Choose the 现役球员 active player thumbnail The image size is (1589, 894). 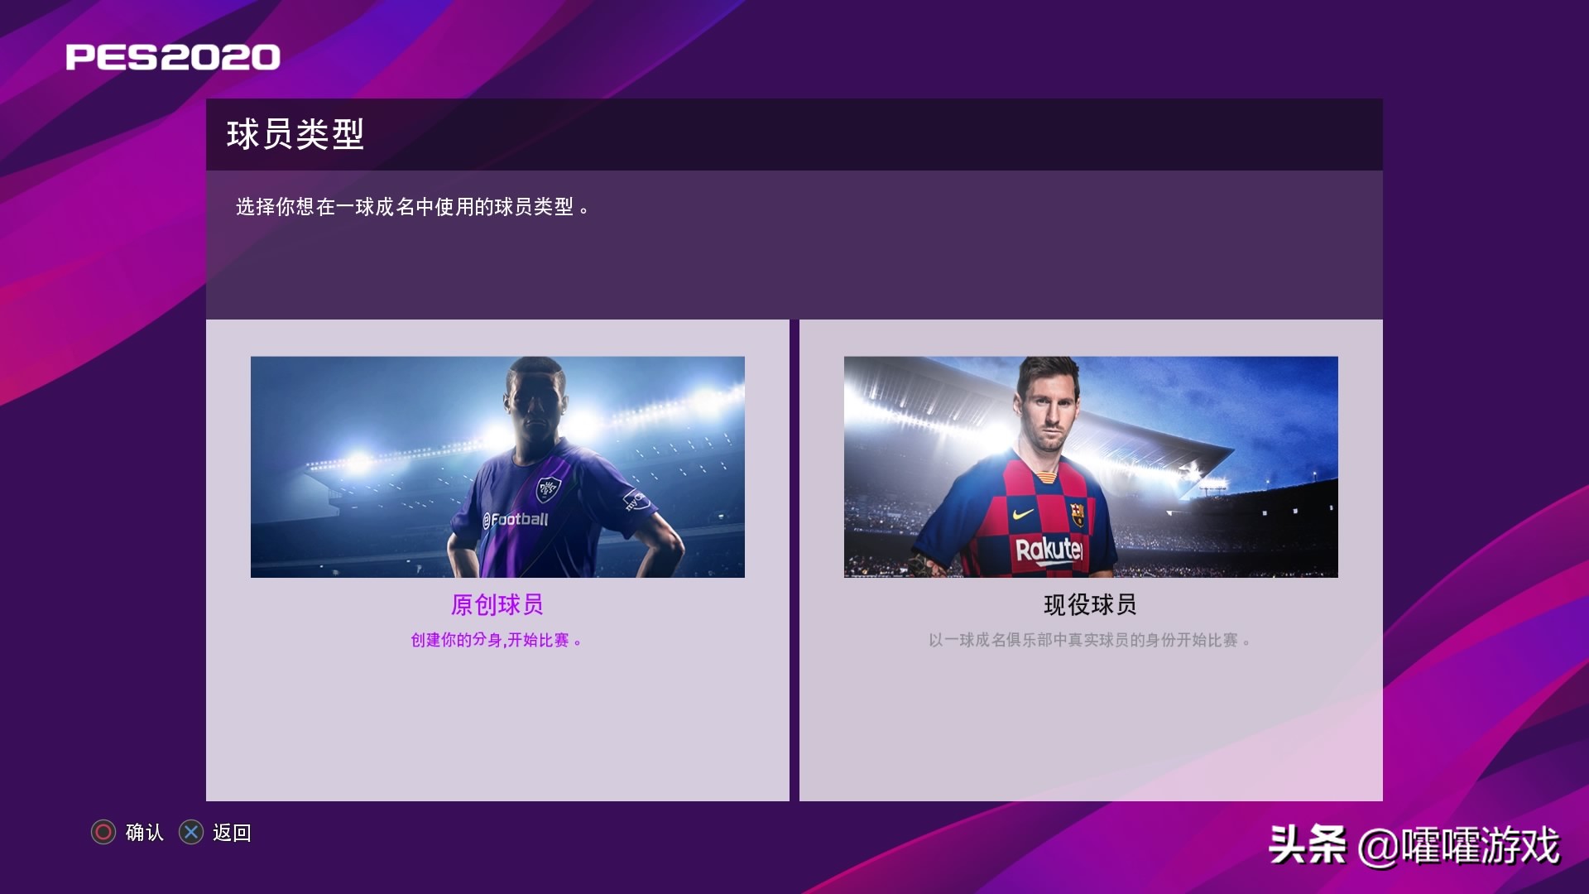(x=1091, y=467)
